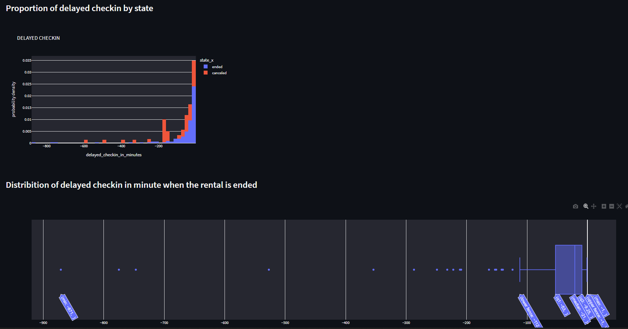628x329 pixels.
Task: Select the leftmost outlier point near -870
Action: coord(61,270)
